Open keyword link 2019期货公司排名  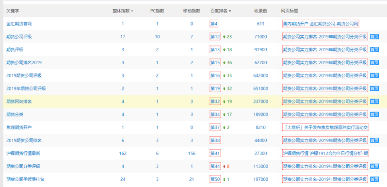[x=24, y=141]
